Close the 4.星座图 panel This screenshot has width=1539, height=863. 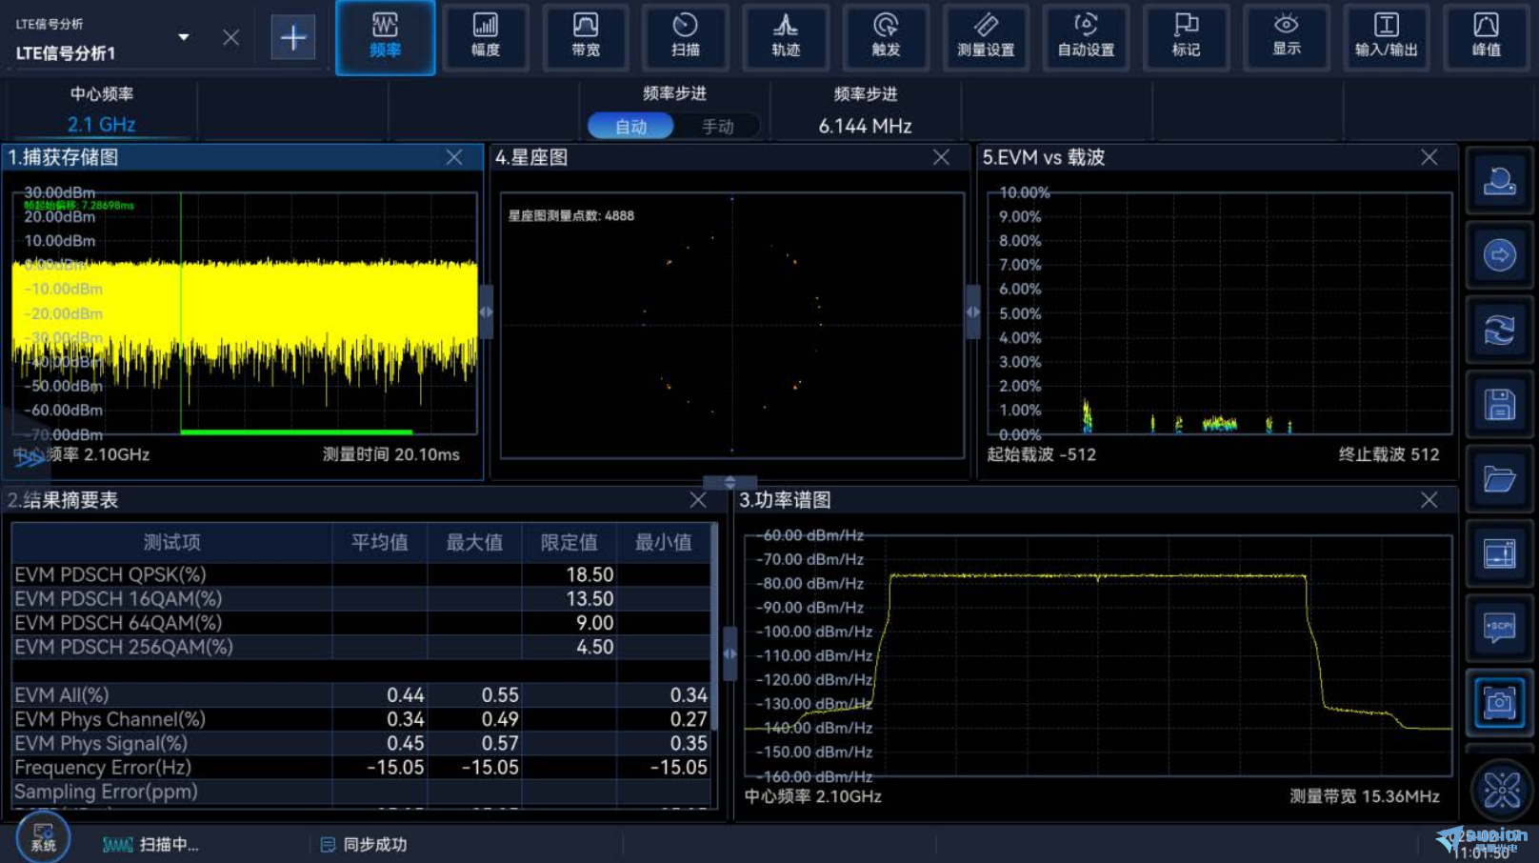(941, 157)
